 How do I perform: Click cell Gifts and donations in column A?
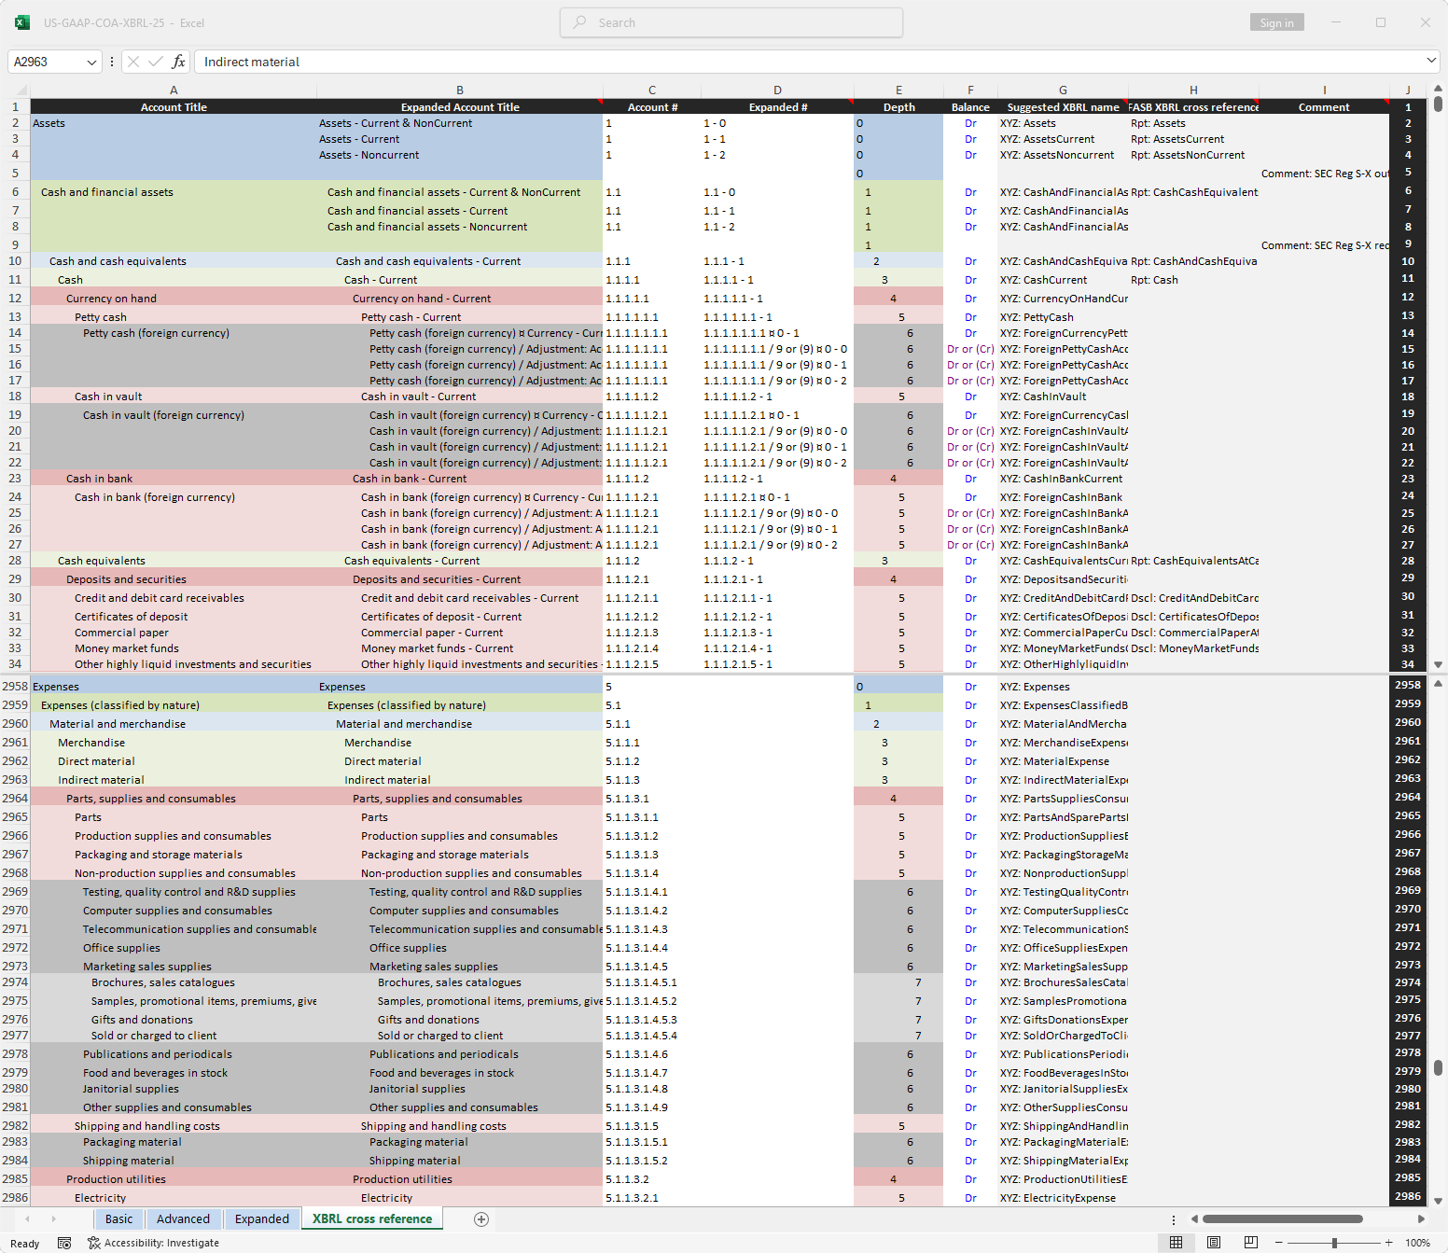point(174,1020)
